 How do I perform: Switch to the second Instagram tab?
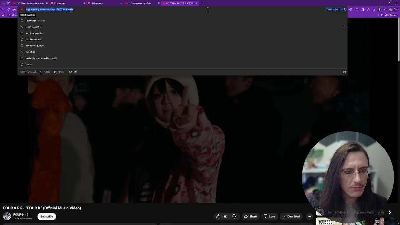(x=104, y=3)
